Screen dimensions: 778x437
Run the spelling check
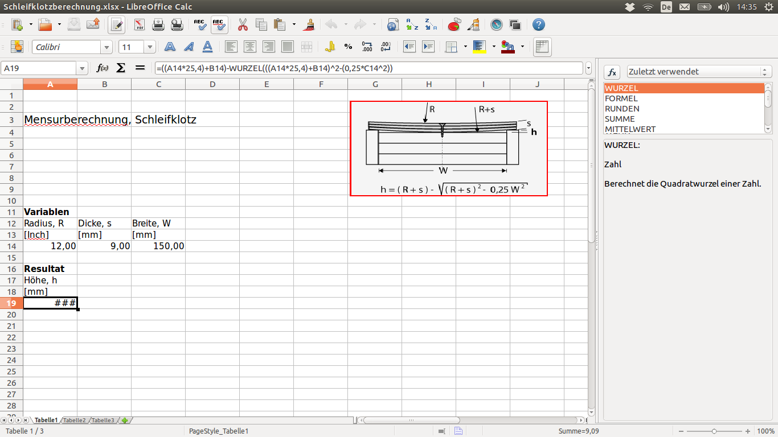pos(200,25)
